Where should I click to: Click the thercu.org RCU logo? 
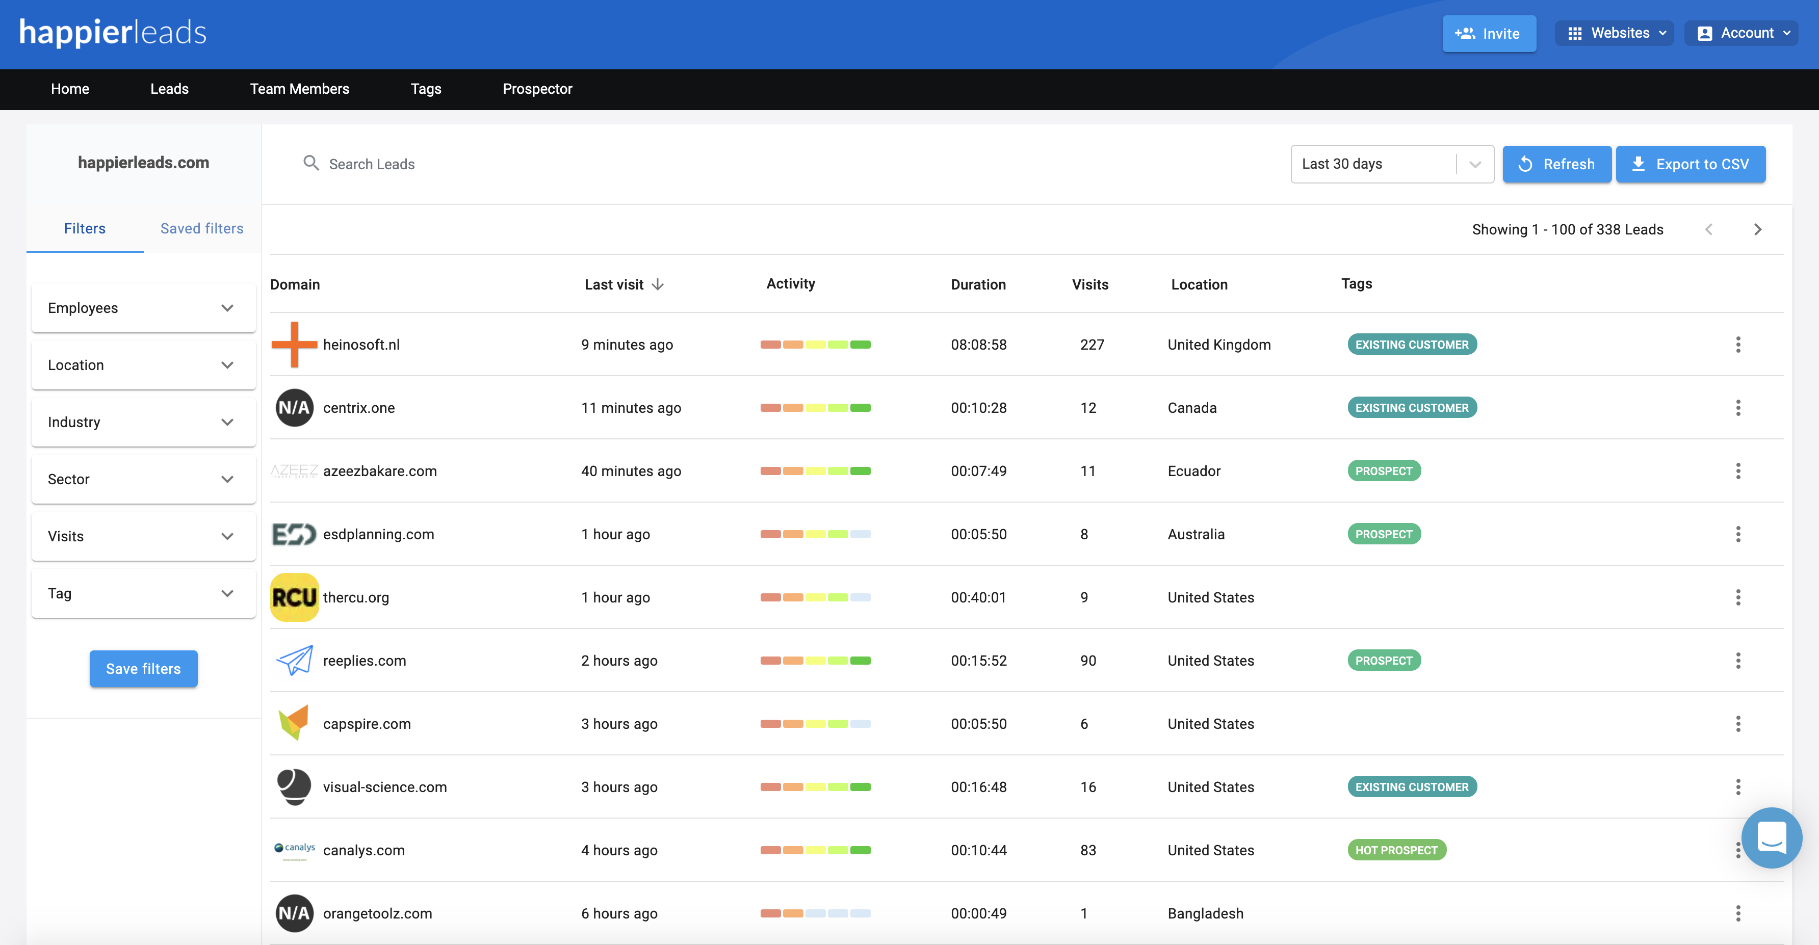coord(295,597)
